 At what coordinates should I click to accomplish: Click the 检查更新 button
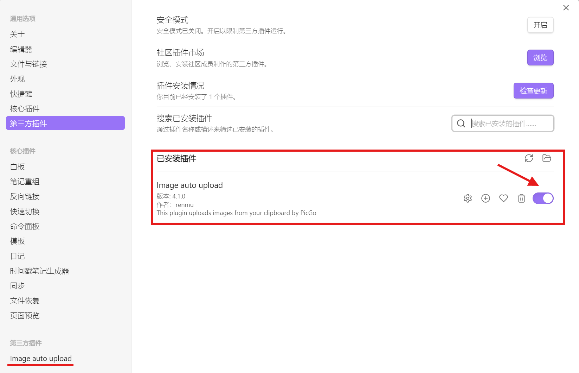point(533,91)
